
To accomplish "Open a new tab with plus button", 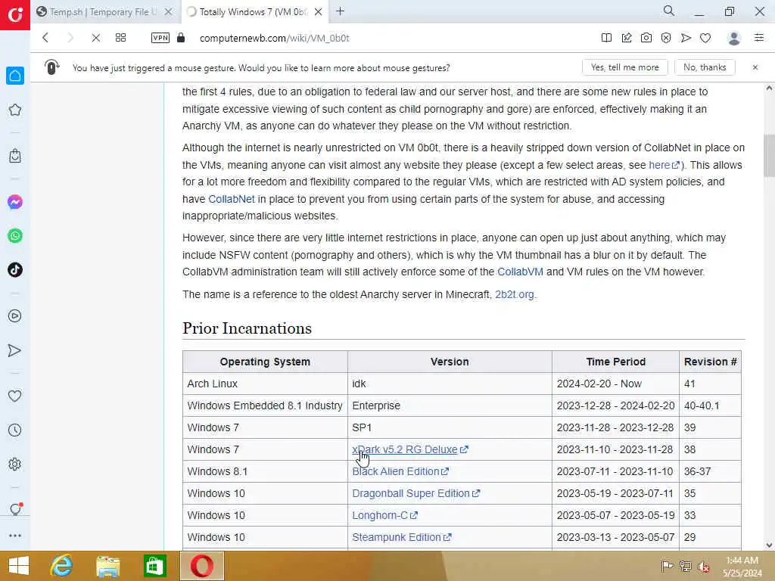I will [x=340, y=11].
